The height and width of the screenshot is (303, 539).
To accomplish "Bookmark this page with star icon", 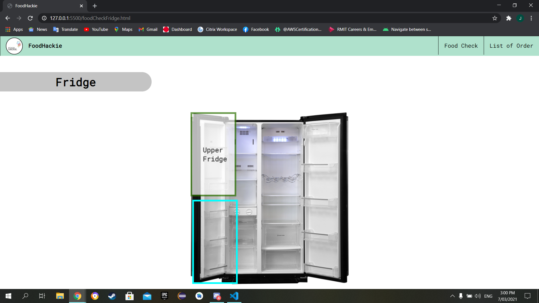I will coord(495,18).
